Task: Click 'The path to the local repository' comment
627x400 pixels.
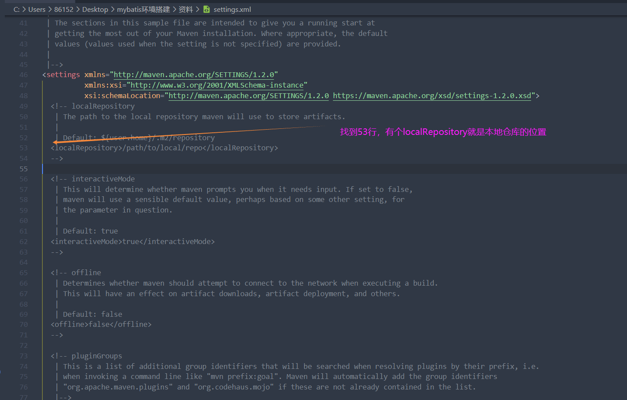Action: click(x=204, y=117)
